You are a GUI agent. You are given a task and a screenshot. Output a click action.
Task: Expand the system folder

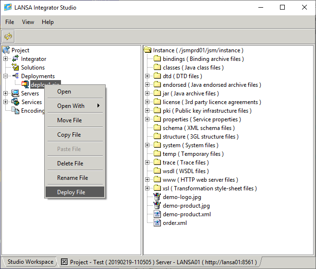pyautogui.click(x=147, y=145)
